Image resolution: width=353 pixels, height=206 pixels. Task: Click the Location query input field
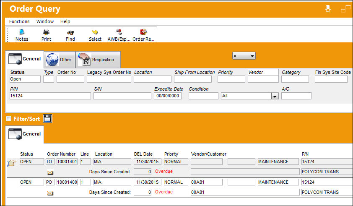pyautogui.click(x=153, y=79)
